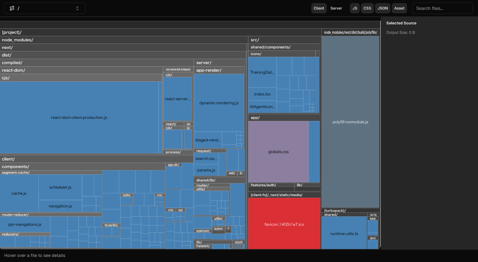This screenshot has height=262, width=478.
Task: Open the client/ folder header
Action: [x=97, y=159]
